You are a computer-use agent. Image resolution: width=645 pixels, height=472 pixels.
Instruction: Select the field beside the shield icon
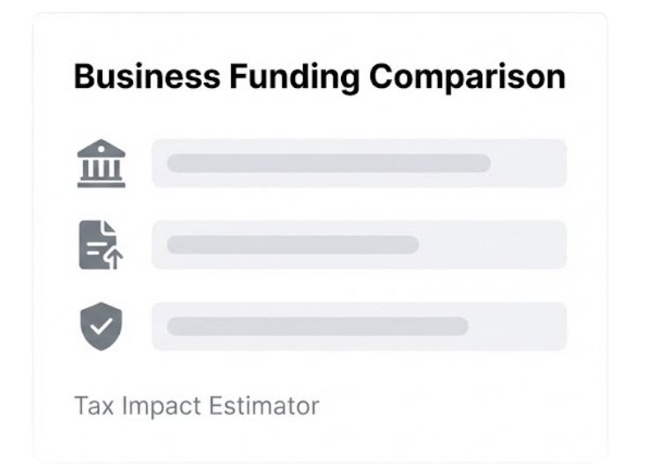(x=359, y=327)
